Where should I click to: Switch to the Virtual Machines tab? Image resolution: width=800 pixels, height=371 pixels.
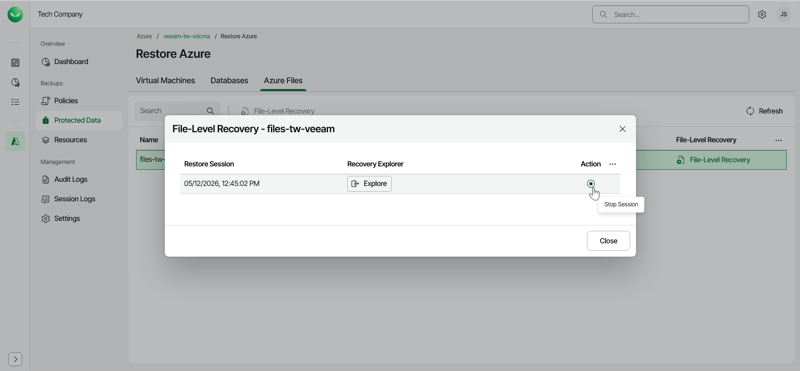(x=165, y=81)
